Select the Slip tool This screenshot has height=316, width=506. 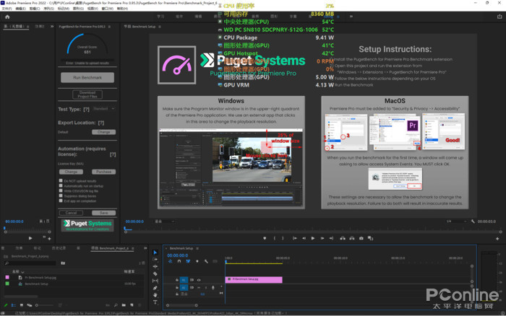(155, 281)
